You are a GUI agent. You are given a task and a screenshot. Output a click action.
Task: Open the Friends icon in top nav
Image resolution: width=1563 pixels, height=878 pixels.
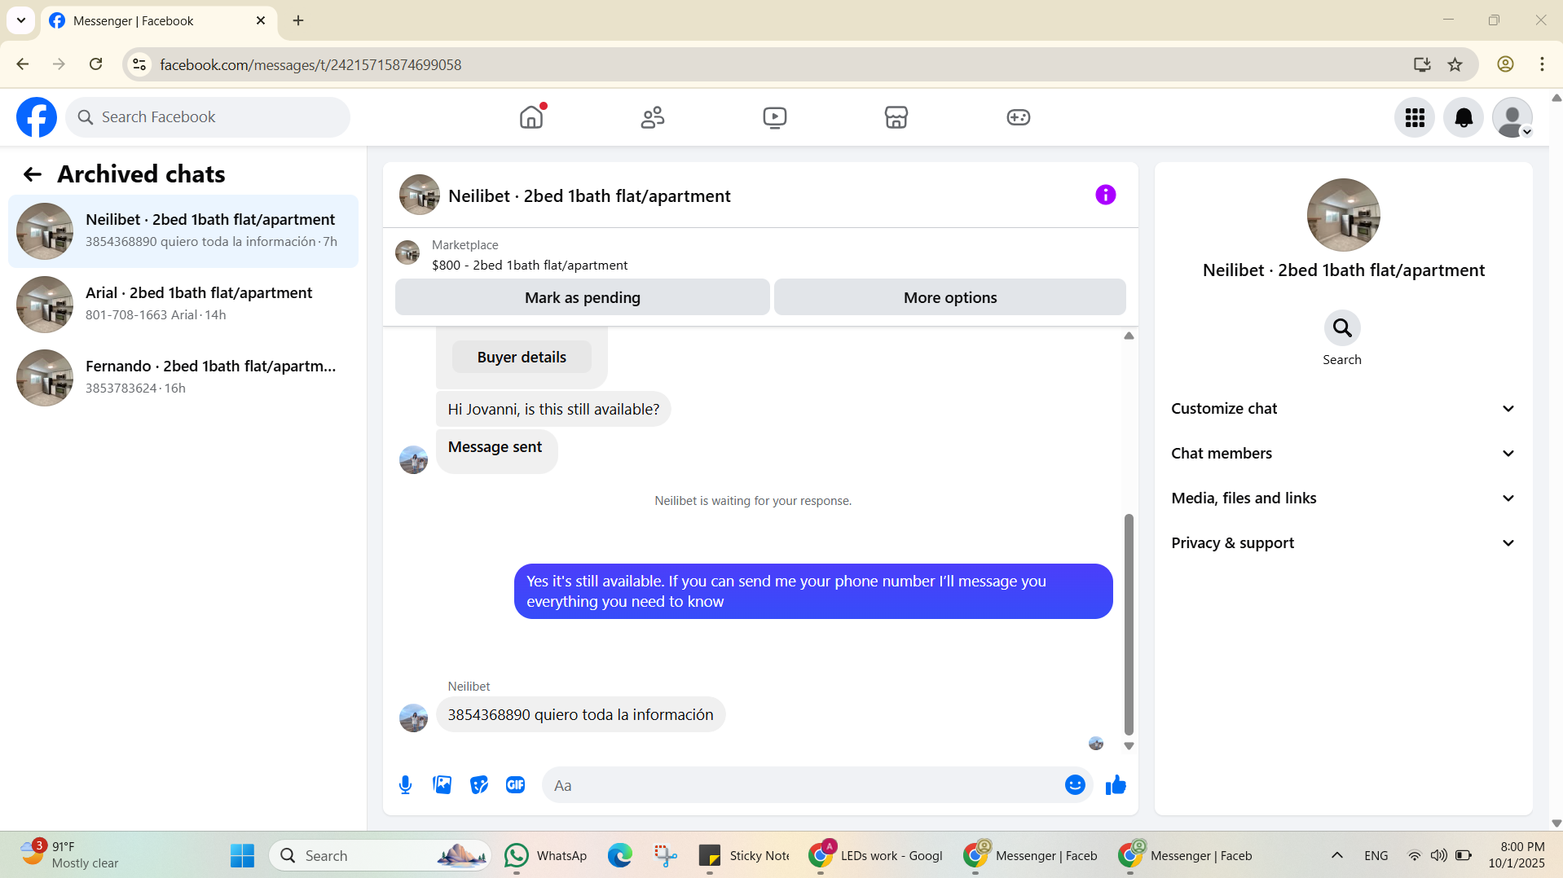tap(653, 117)
